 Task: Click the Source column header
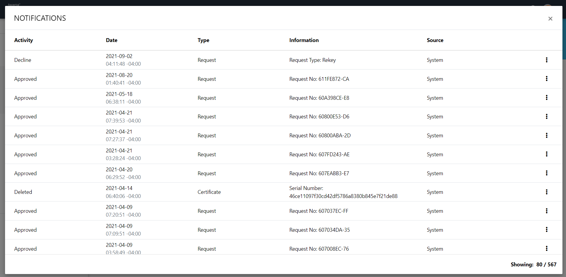(x=435, y=40)
